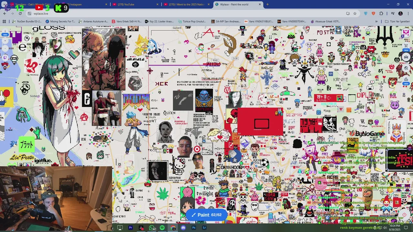Open the Chrome three-dot menu

point(408,14)
